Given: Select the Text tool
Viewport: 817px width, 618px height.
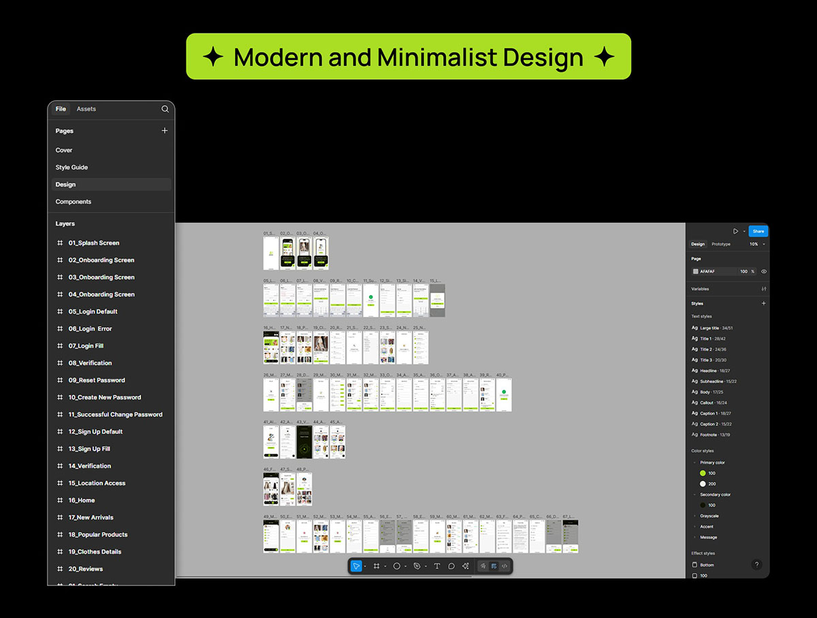Looking at the screenshot, I should click(437, 566).
